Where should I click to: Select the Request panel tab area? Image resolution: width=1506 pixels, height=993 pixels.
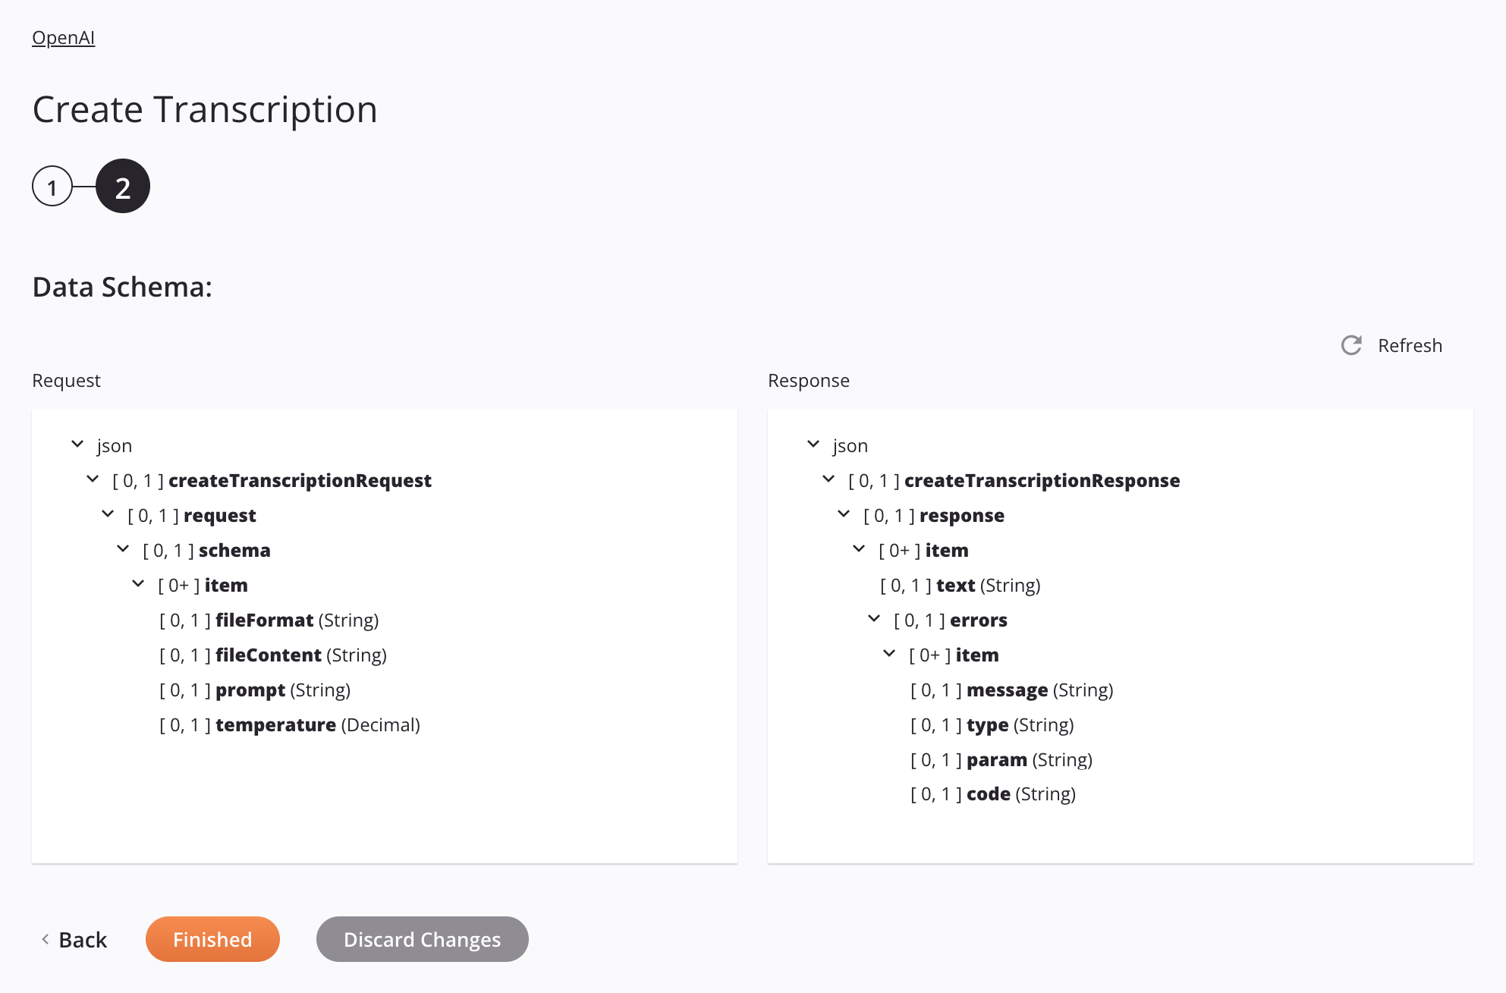point(67,379)
